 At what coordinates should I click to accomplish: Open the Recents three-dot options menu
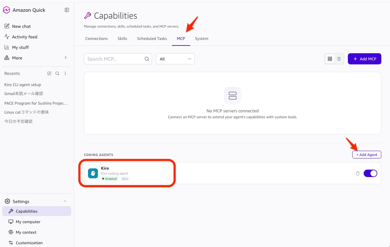click(65, 73)
